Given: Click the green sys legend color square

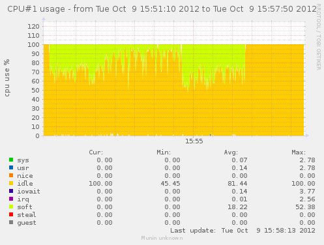Looking at the screenshot, I should coord(11,160).
